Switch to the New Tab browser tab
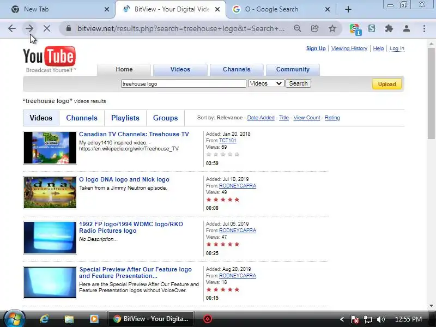Image resolution: width=436 pixels, height=327 pixels. click(x=58, y=9)
